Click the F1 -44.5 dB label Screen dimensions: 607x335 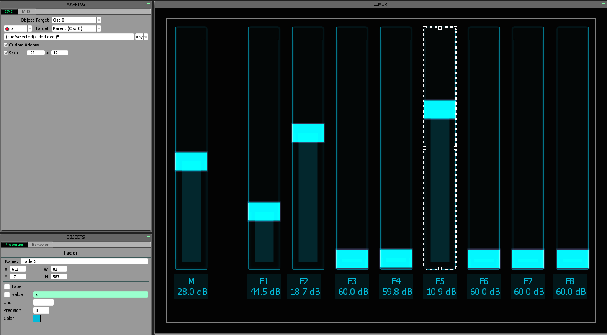264,286
